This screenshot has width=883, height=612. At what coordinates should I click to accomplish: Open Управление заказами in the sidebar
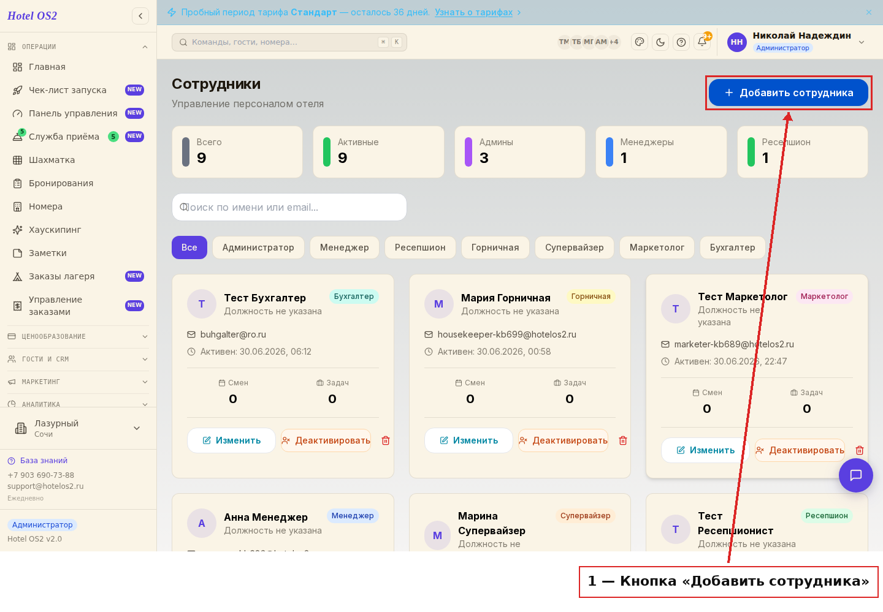point(78,306)
